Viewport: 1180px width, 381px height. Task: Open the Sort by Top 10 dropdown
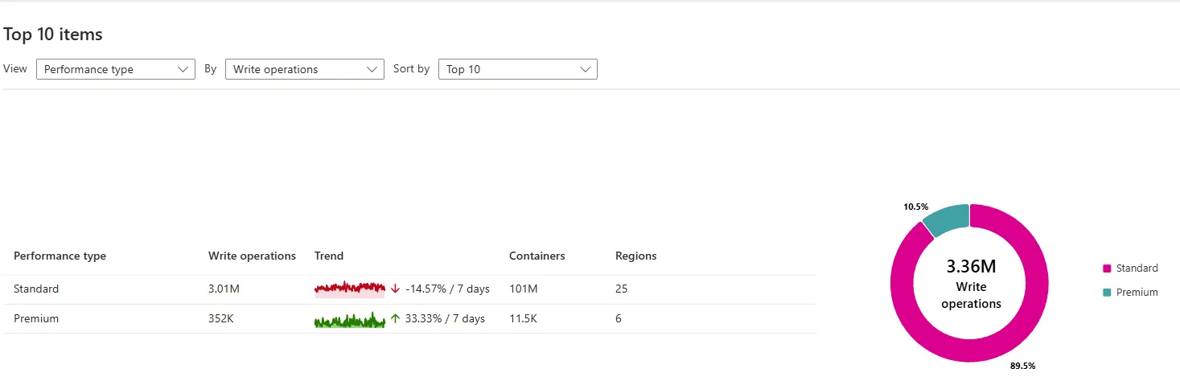(x=517, y=69)
